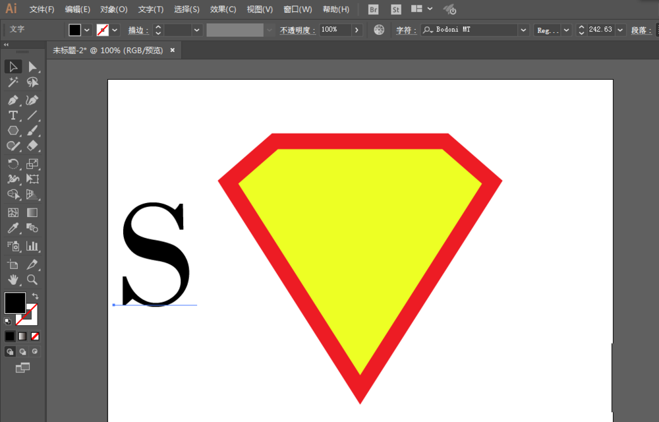
Task: Open the 不透明度 opacity panel link
Action: point(297,30)
